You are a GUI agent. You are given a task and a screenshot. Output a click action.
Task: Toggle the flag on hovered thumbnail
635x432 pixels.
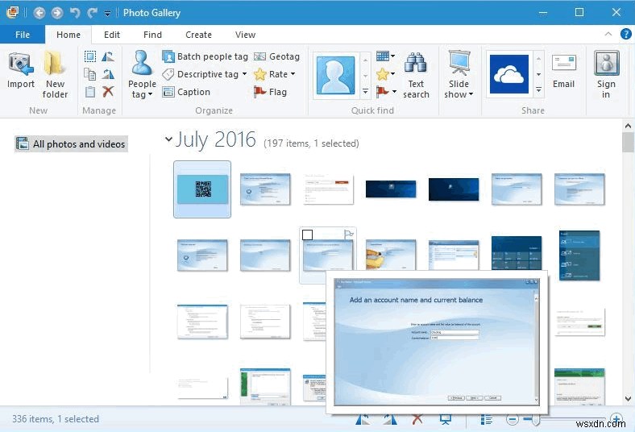coord(348,234)
